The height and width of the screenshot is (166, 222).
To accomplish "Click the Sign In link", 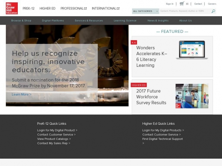I will click(x=169, y=4).
